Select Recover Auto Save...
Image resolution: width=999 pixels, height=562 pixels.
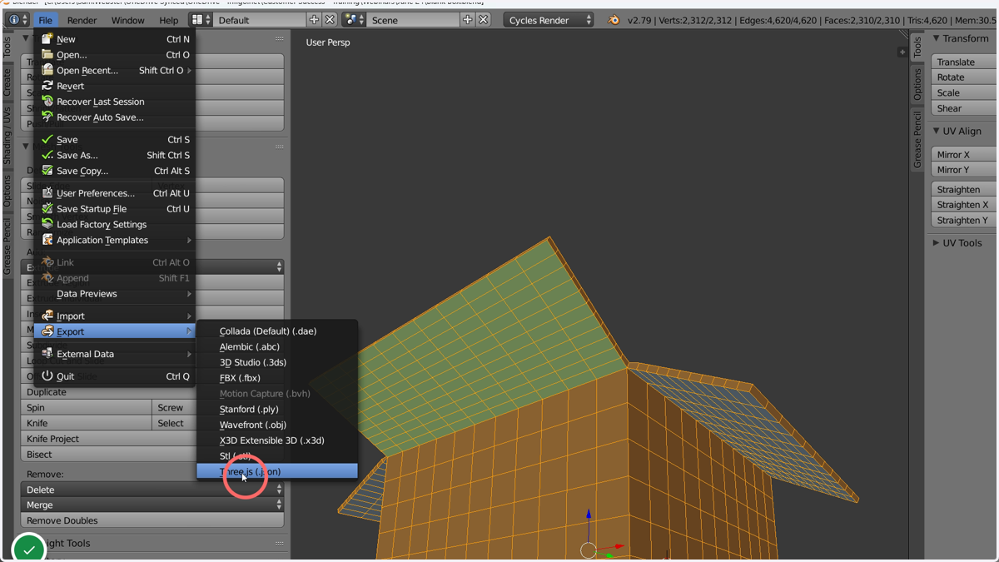(114, 117)
